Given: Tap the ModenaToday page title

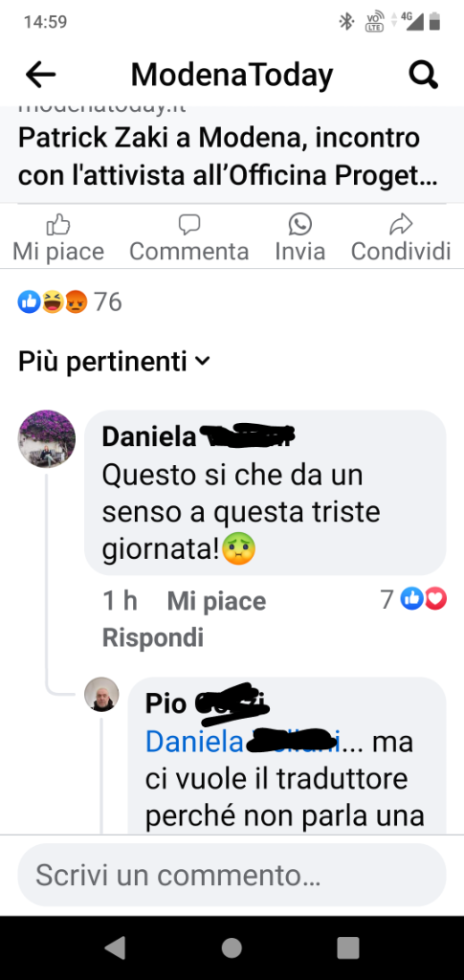Looking at the screenshot, I should tap(232, 75).
